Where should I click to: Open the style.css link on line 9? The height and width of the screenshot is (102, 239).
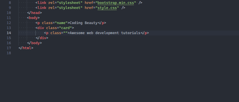tap(107, 8)
